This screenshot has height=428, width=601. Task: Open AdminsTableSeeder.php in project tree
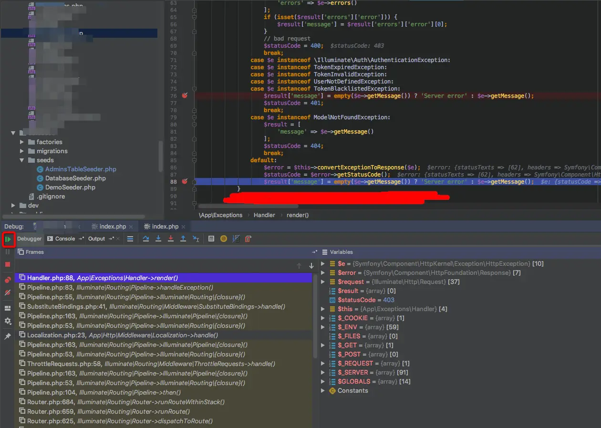tap(81, 169)
